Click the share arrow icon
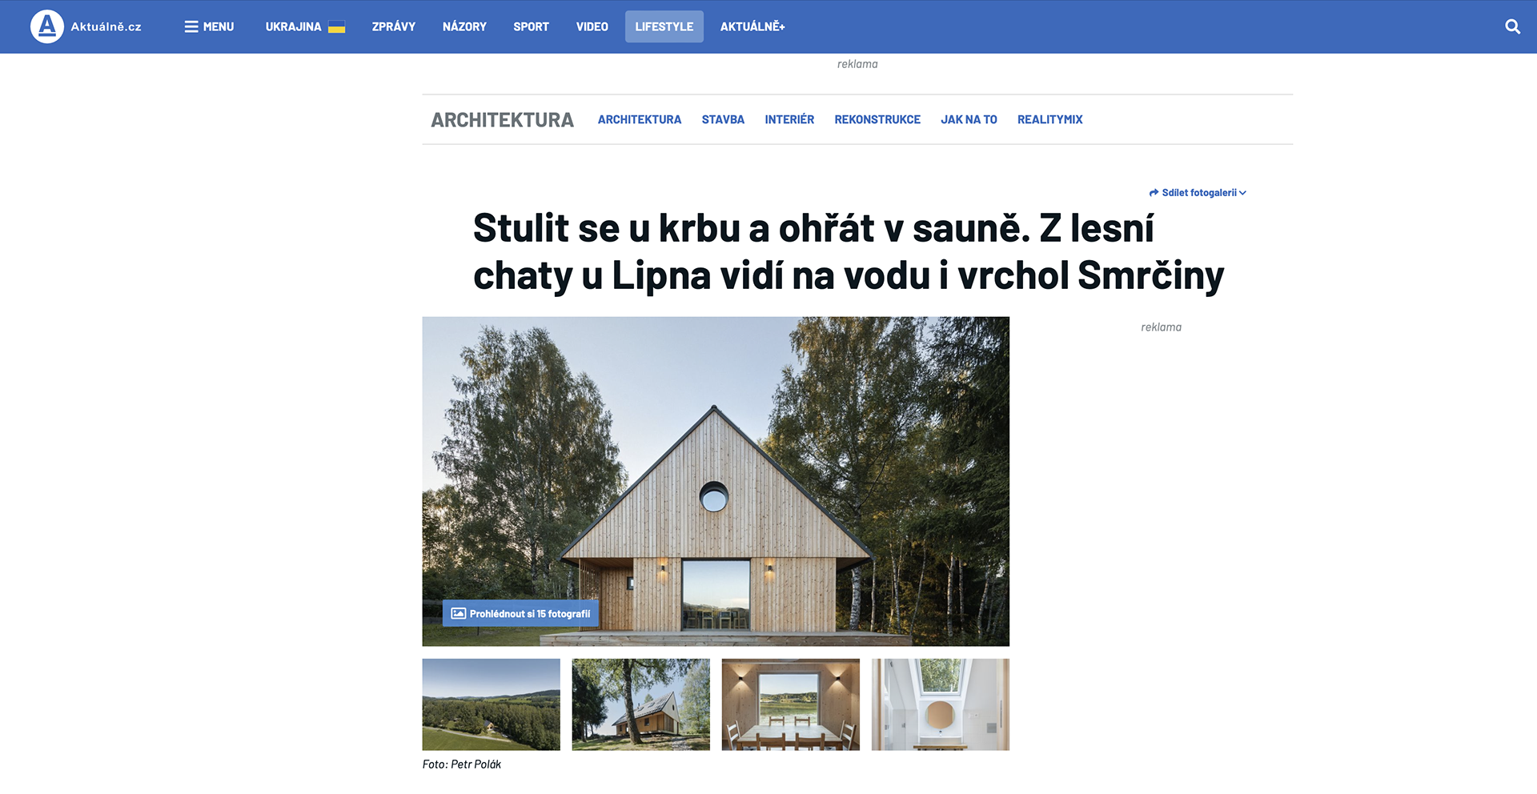The height and width of the screenshot is (794, 1537). point(1154,193)
